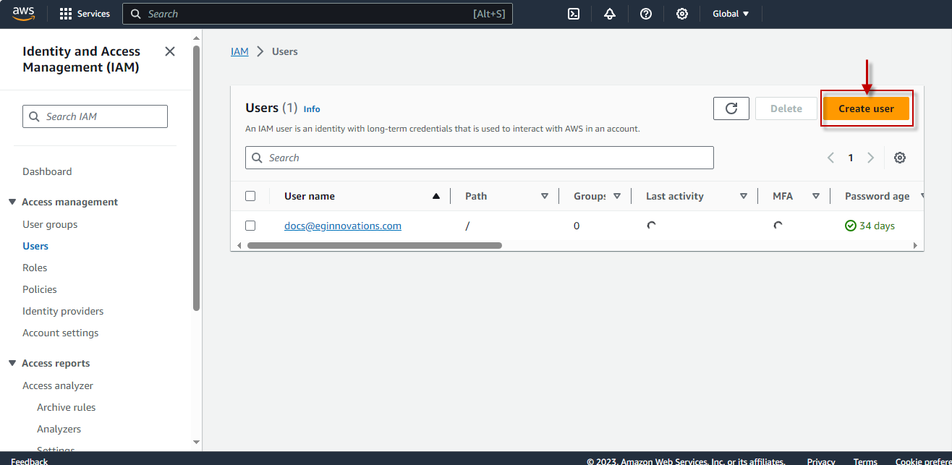Click the Users breadcrumb text
952x465 pixels.
point(285,51)
